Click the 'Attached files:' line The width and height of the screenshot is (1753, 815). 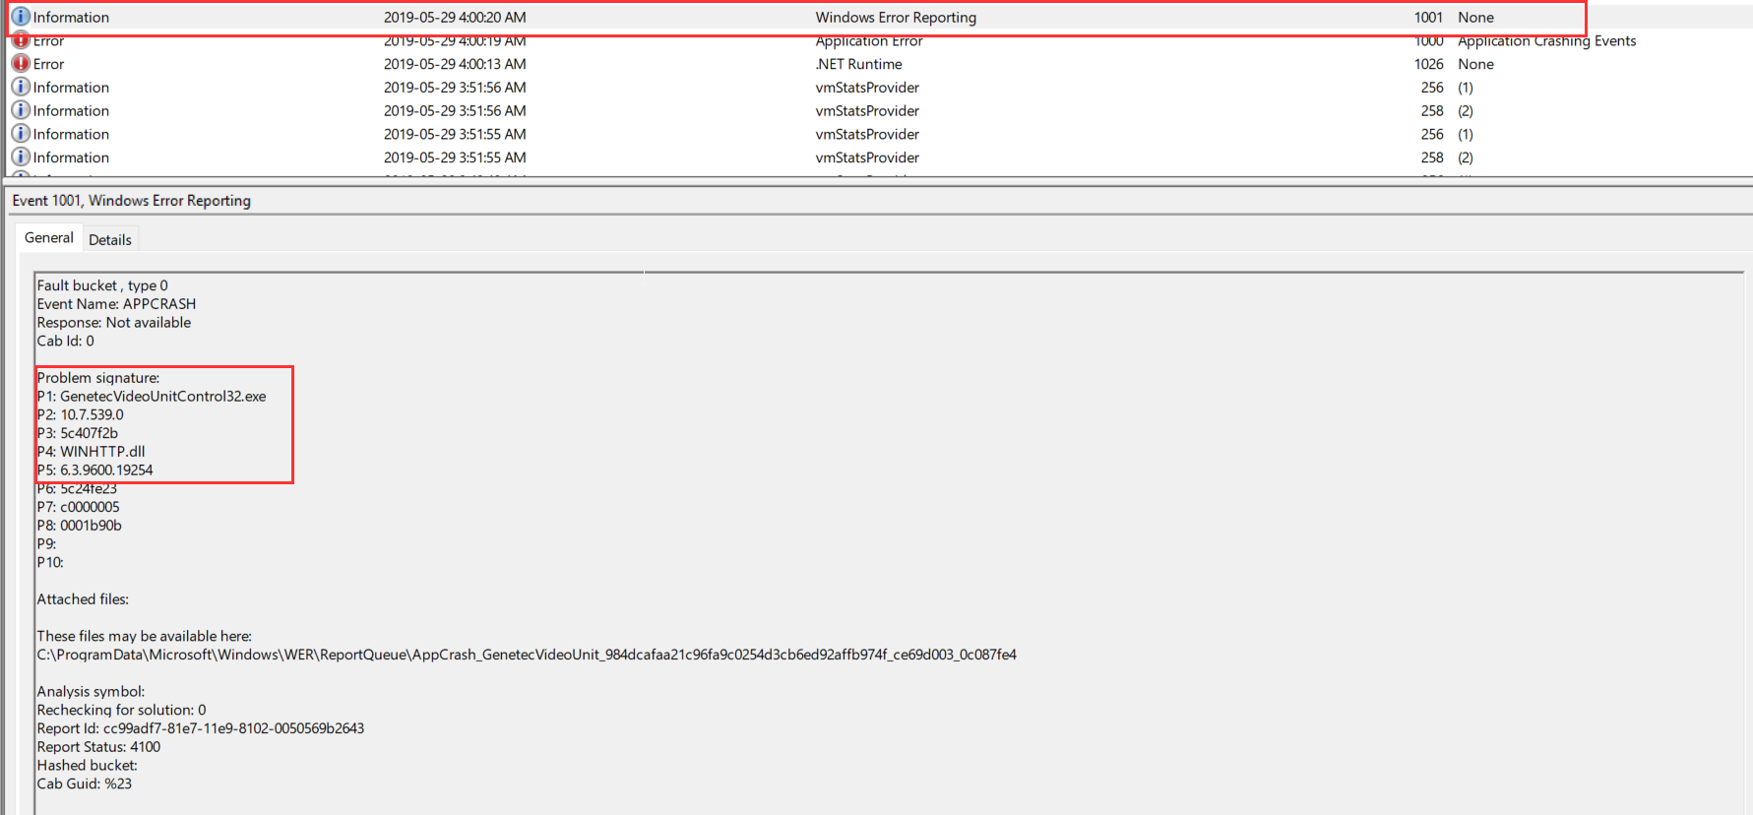point(83,599)
